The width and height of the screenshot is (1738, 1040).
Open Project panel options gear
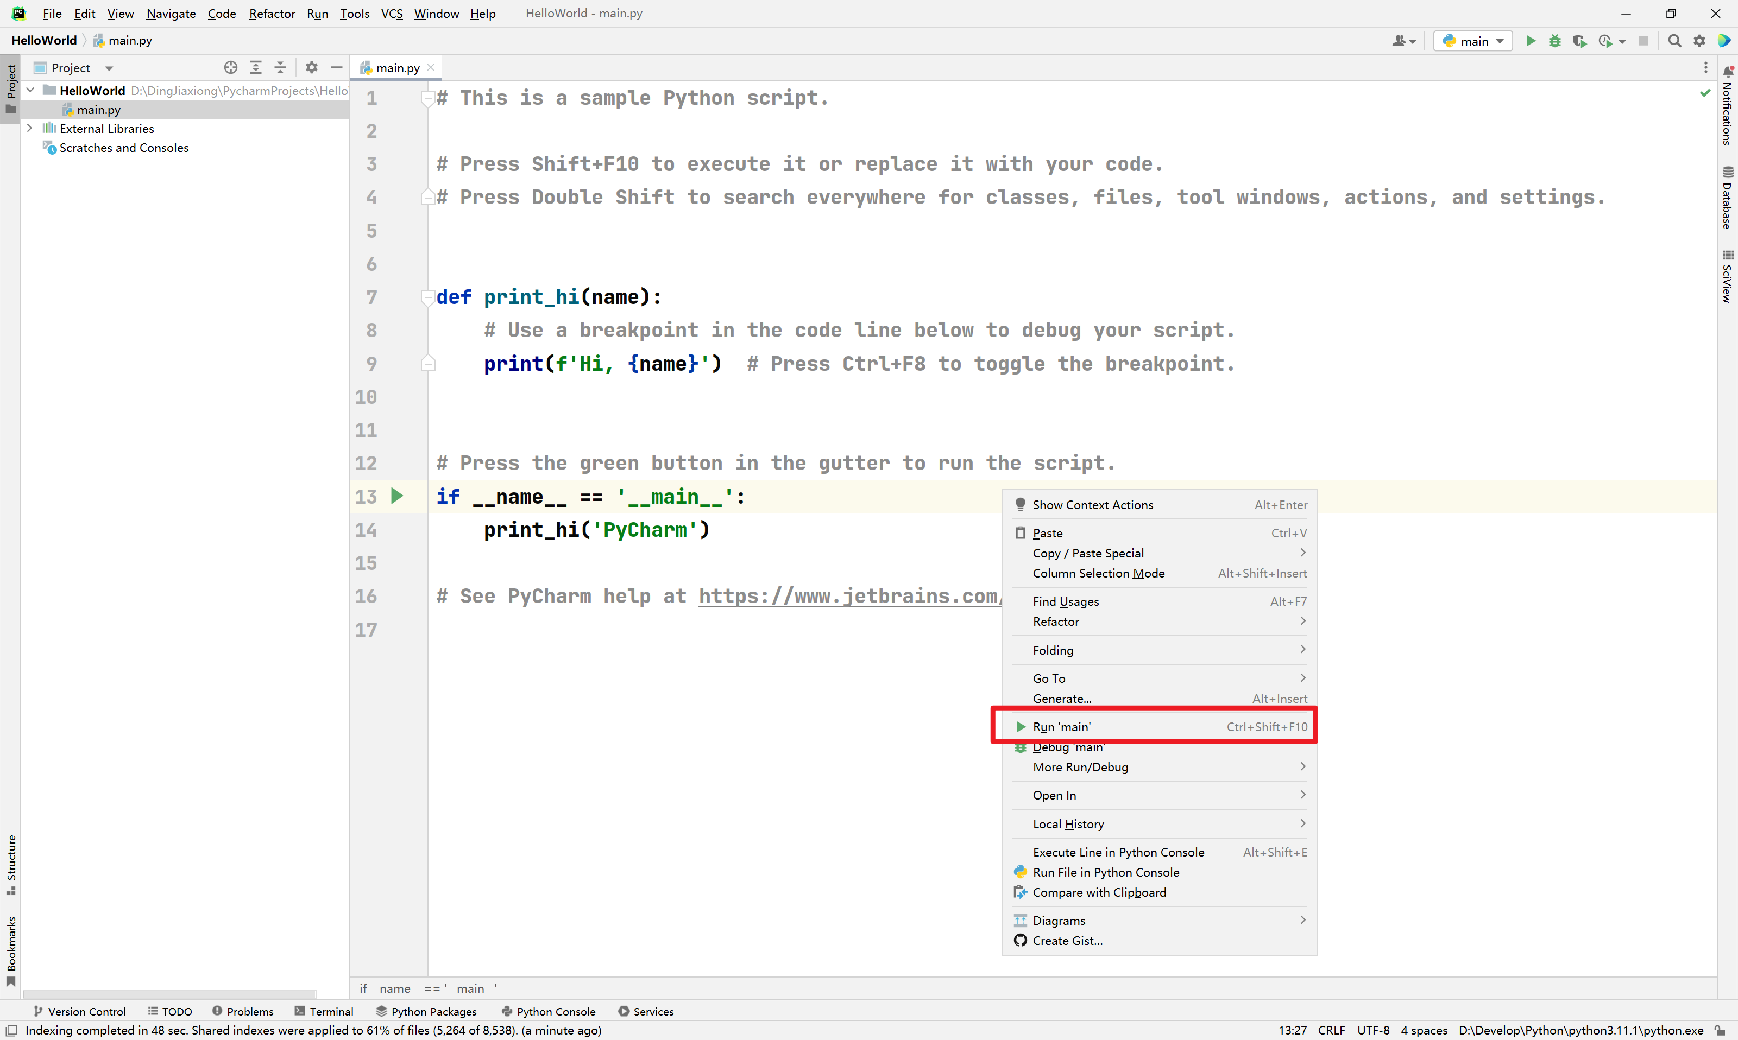[312, 67]
